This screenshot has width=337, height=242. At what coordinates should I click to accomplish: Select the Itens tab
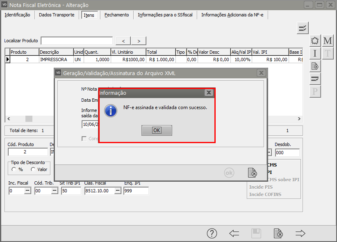[89, 15]
